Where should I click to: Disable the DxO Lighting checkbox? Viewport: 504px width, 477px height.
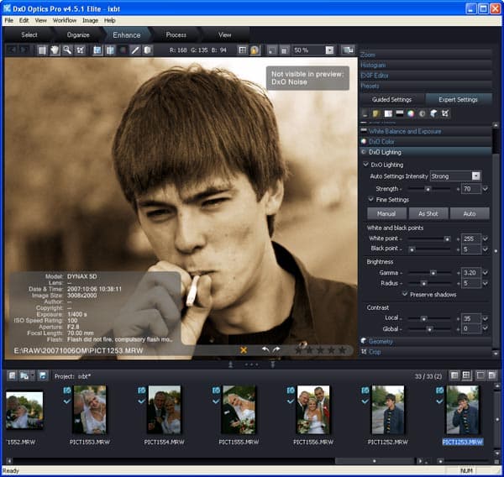click(x=365, y=165)
